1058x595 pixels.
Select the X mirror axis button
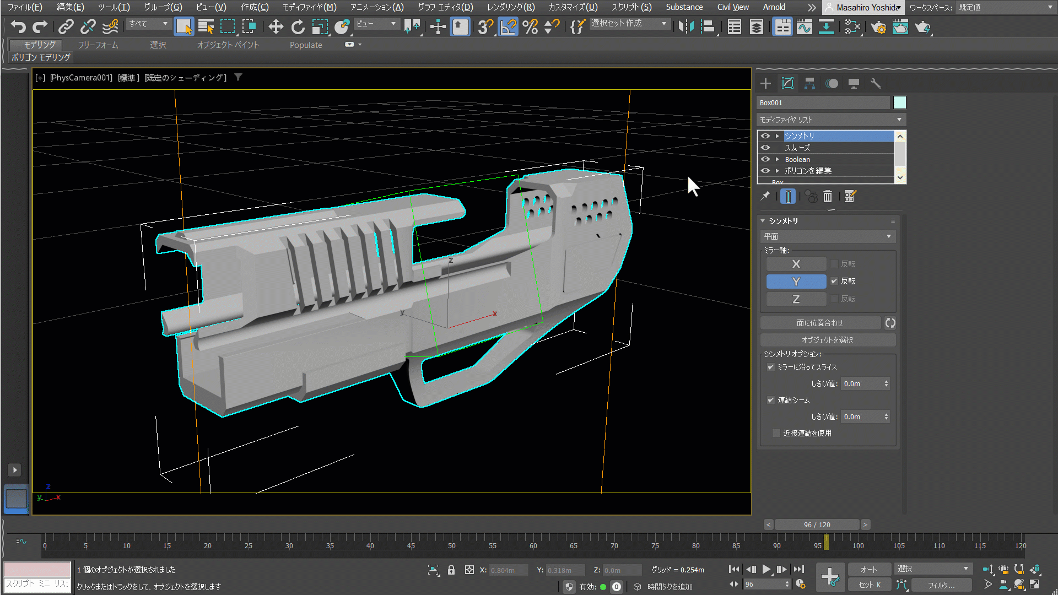coord(796,264)
